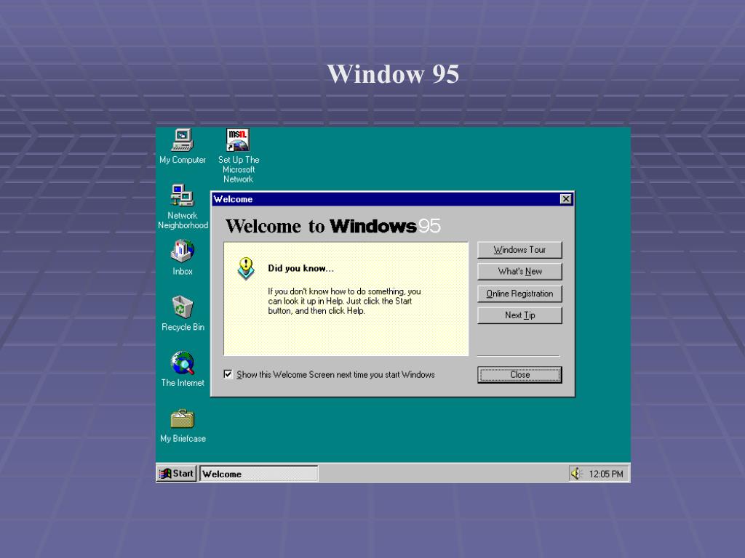
Task: Click the "Window 95" slide title
Action: click(393, 74)
